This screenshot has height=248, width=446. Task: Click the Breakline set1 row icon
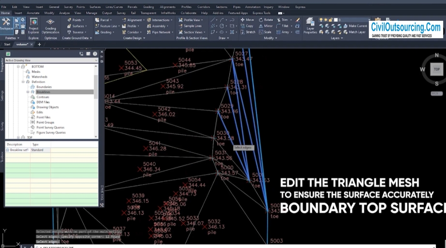point(7,150)
